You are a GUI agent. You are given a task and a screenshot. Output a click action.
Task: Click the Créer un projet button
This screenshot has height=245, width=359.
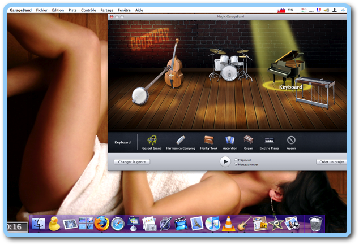pyautogui.click(x=331, y=162)
